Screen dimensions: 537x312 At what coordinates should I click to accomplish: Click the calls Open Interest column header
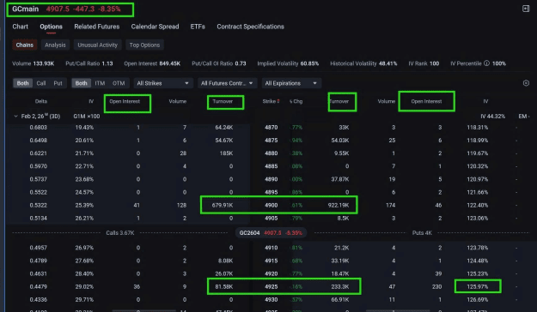[125, 101]
